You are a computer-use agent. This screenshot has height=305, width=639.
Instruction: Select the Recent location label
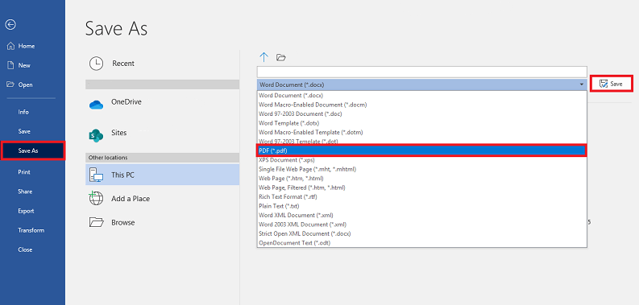point(123,64)
